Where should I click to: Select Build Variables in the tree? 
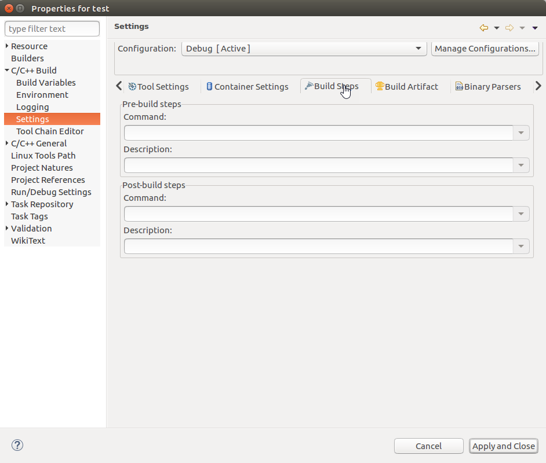(46, 83)
